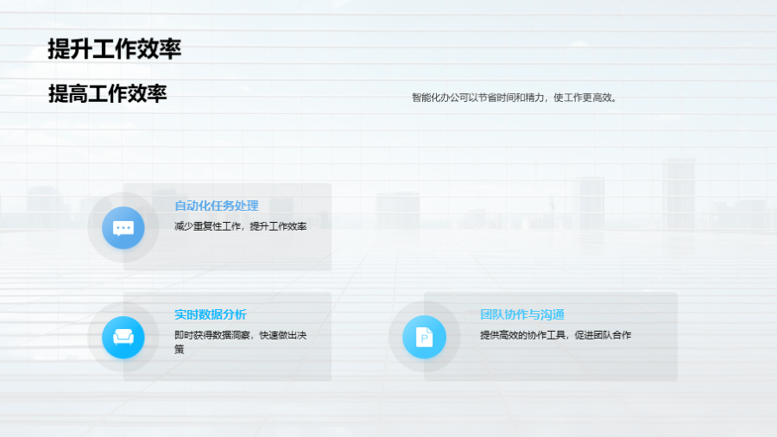Click the 团队协作与沟通 heading

(x=521, y=314)
